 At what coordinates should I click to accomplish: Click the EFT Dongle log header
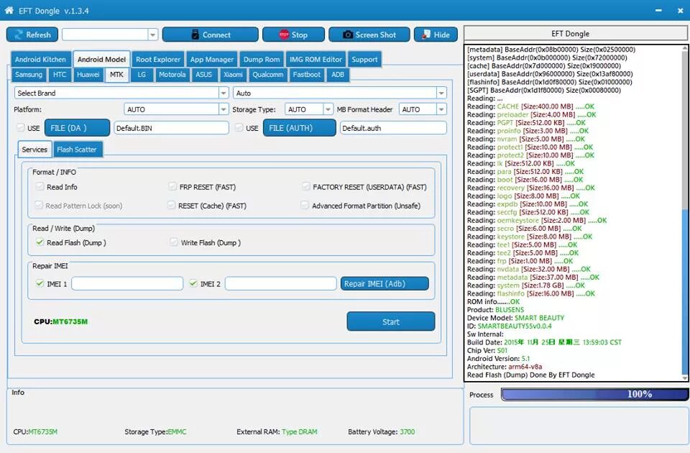(575, 34)
